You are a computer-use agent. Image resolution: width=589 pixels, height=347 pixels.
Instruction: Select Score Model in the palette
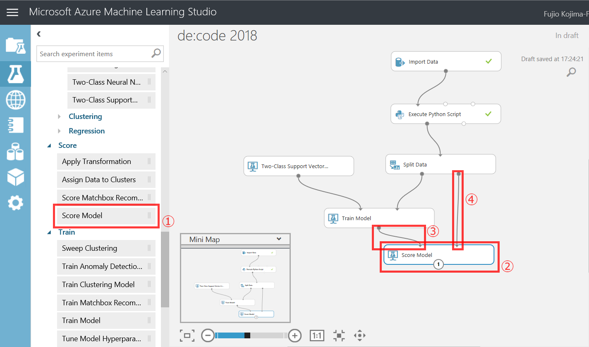[x=106, y=216]
